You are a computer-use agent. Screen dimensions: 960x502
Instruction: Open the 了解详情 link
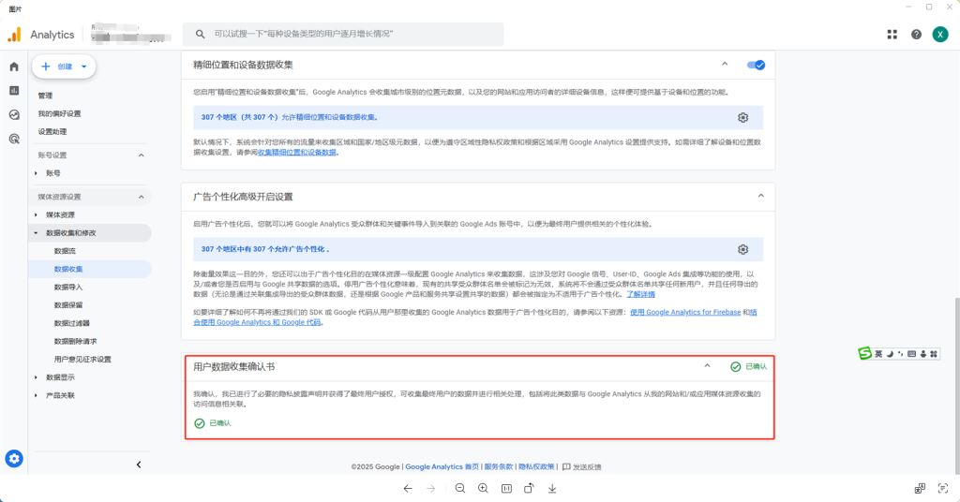click(640, 294)
